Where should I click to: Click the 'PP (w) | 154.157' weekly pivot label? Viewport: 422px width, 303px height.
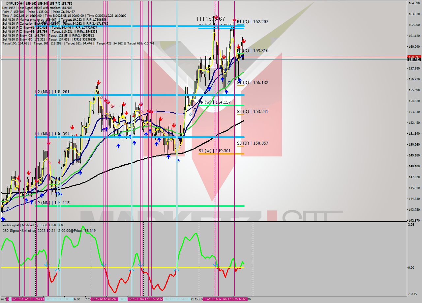click(215, 102)
